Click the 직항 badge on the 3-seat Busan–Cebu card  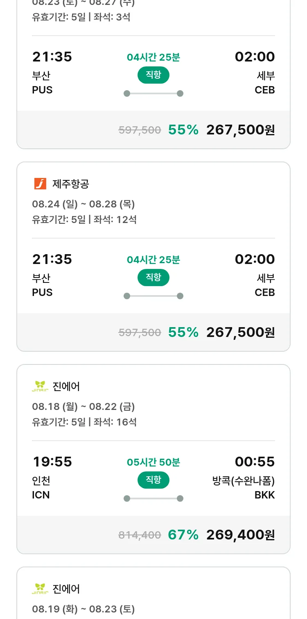[x=153, y=75]
